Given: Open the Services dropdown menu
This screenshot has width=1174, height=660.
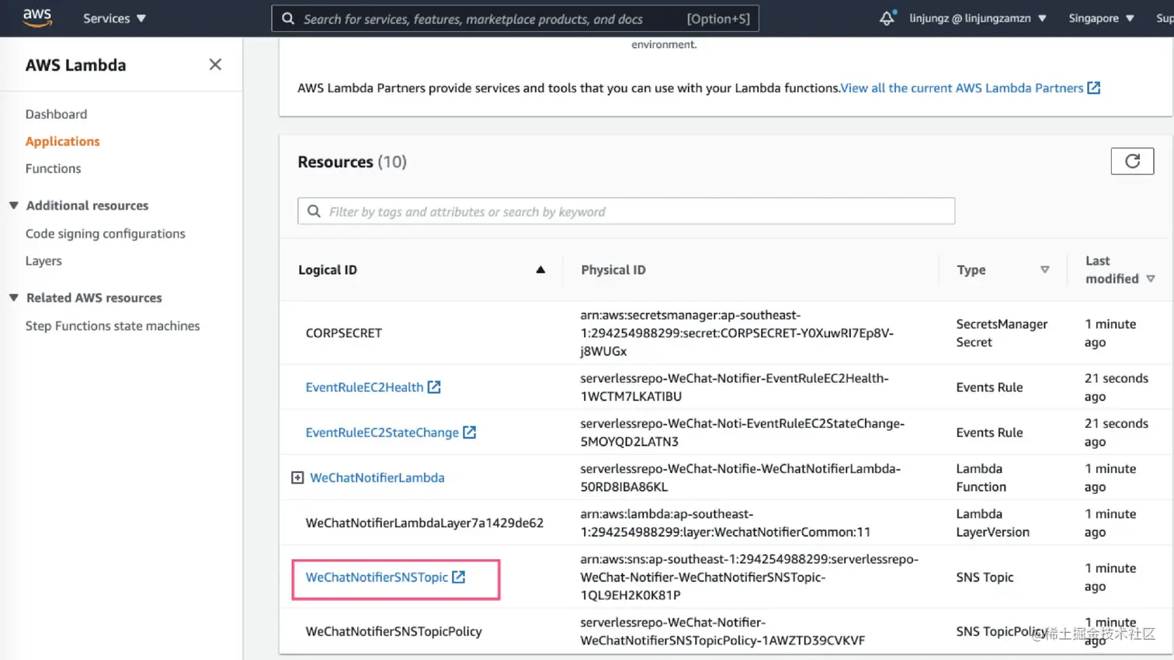Looking at the screenshot, I should (114, 18).
